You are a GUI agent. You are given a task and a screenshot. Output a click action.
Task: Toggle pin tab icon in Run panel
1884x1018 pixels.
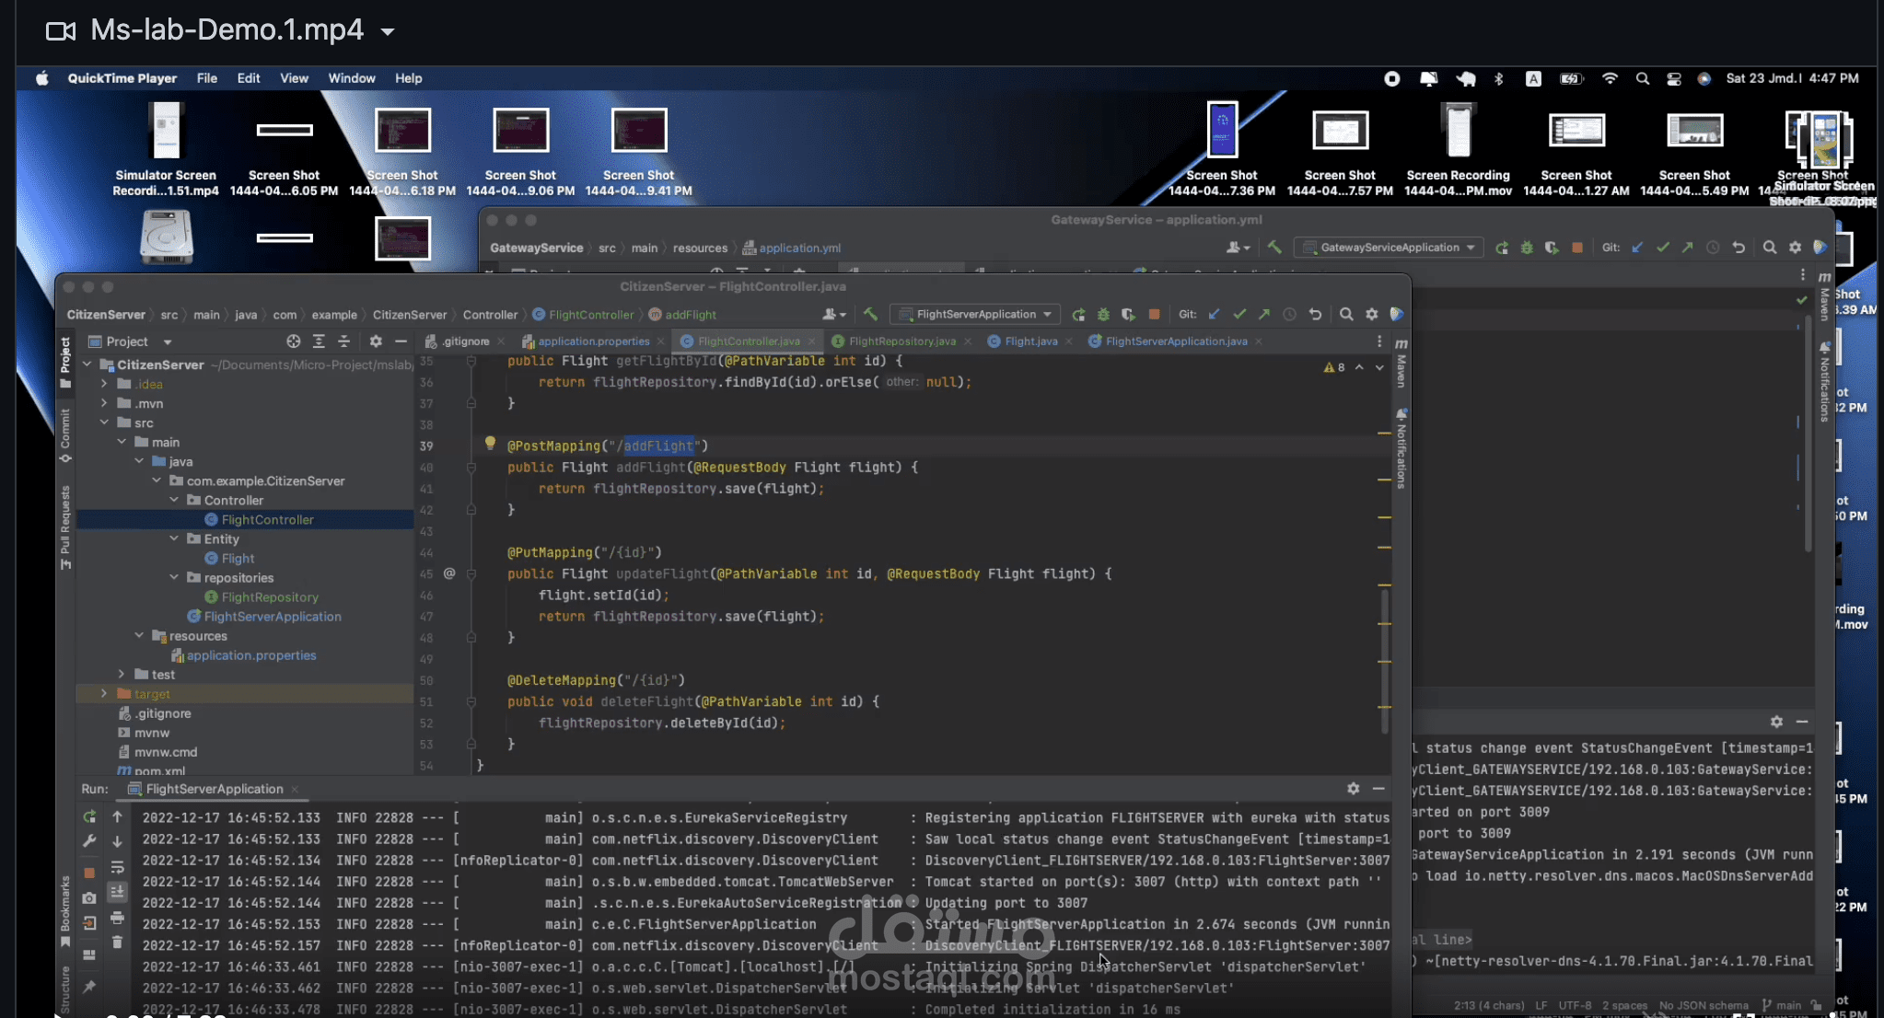[x=89, y=987]
